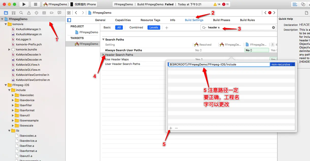Toggle the project and targets list sidebar

(x=69, y=20)
